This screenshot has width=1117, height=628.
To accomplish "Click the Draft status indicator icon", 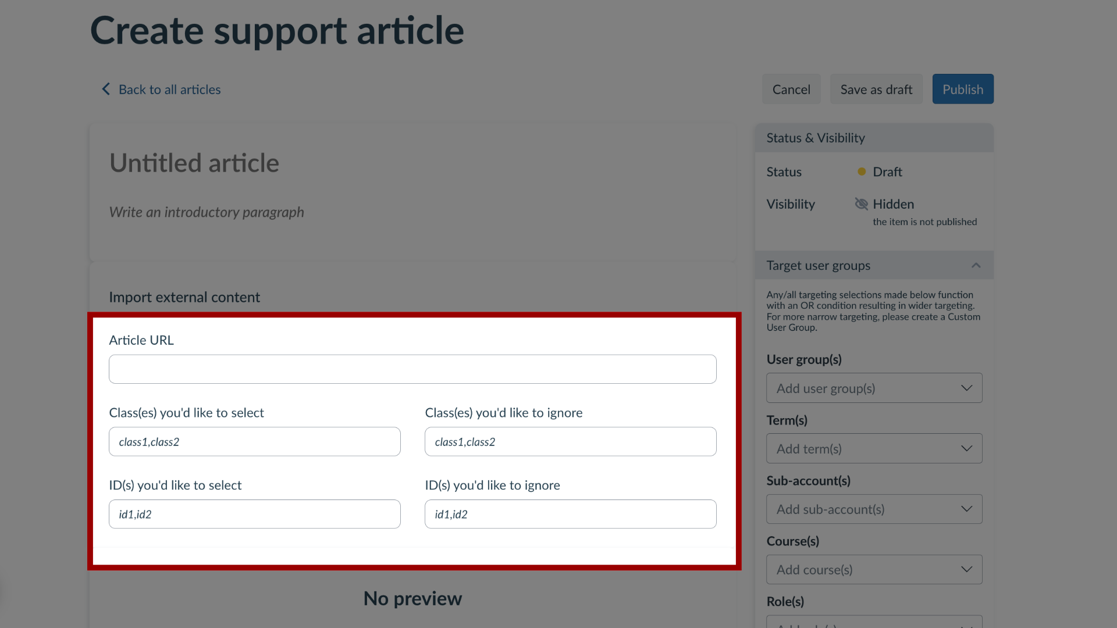I will pyautogui.click(x=862, y=171).
